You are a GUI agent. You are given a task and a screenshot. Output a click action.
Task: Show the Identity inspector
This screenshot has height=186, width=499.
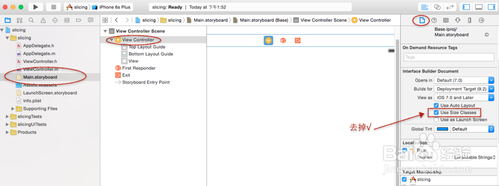coord(446,20)
